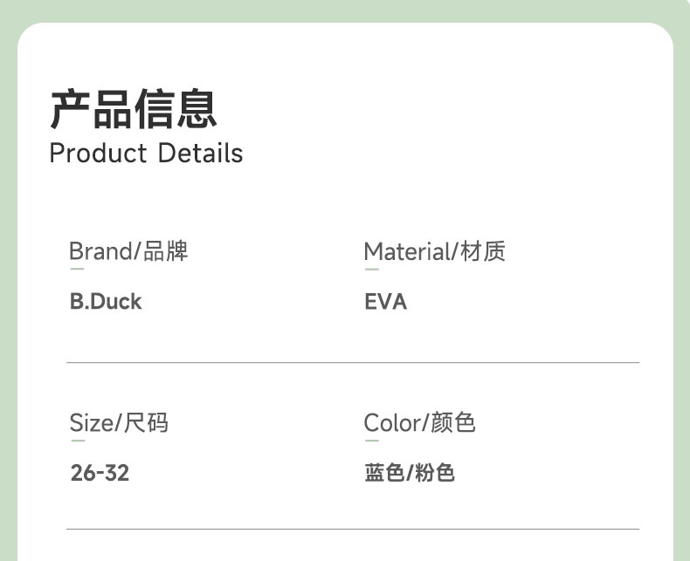The height and width of the screenshot is (561, 690).
Task: Click the green dash under Brand label
Action: pos(77,270)
